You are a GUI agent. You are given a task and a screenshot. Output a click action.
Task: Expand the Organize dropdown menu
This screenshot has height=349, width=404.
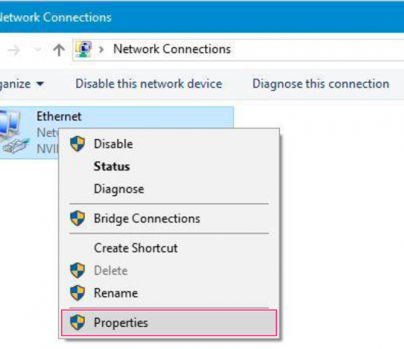22,84
